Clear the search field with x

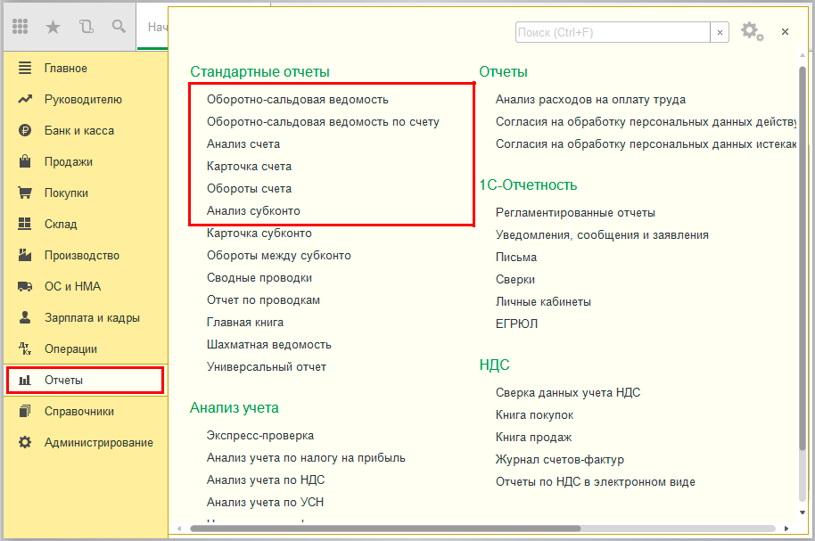coord(720,32)
